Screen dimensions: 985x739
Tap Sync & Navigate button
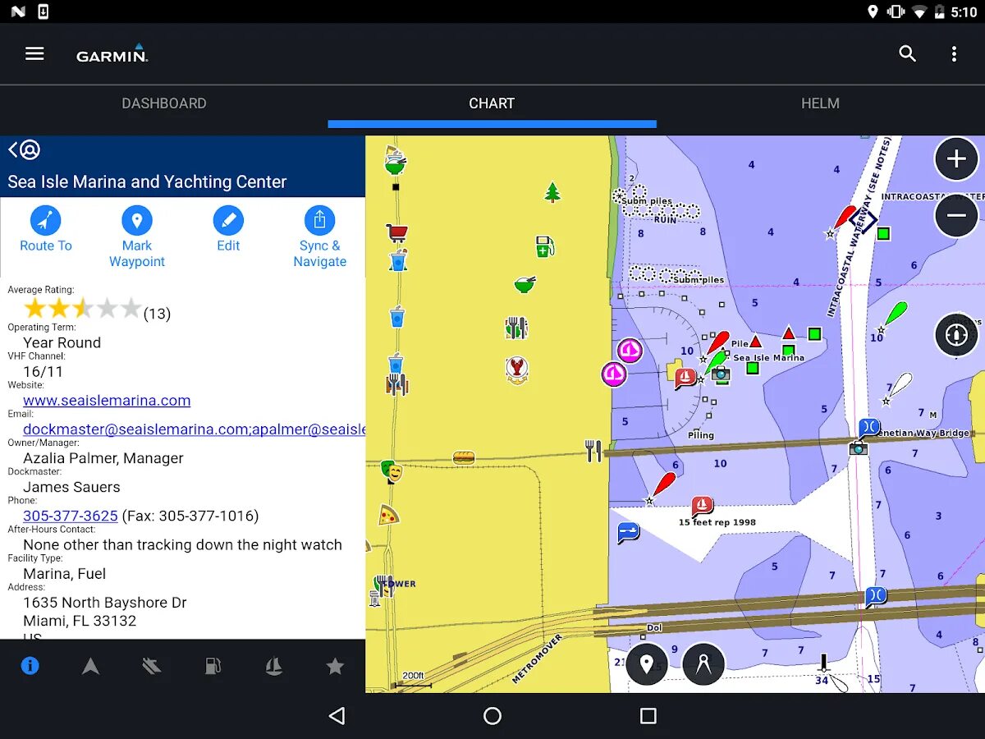coord(320,236)
